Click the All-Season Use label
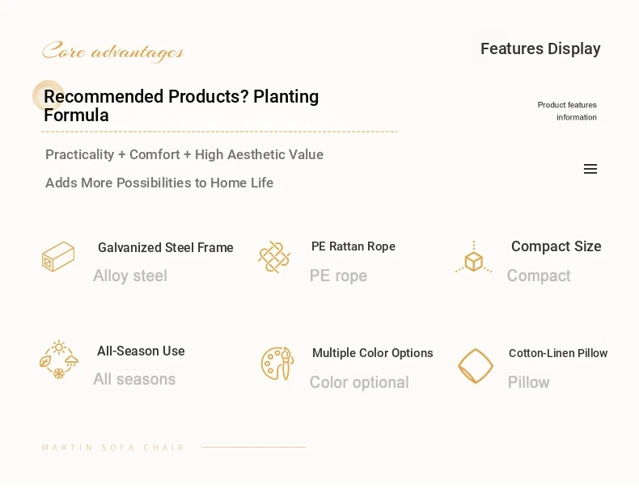The height and width of the screenshot is (488, 639). [x=141, y=351]
